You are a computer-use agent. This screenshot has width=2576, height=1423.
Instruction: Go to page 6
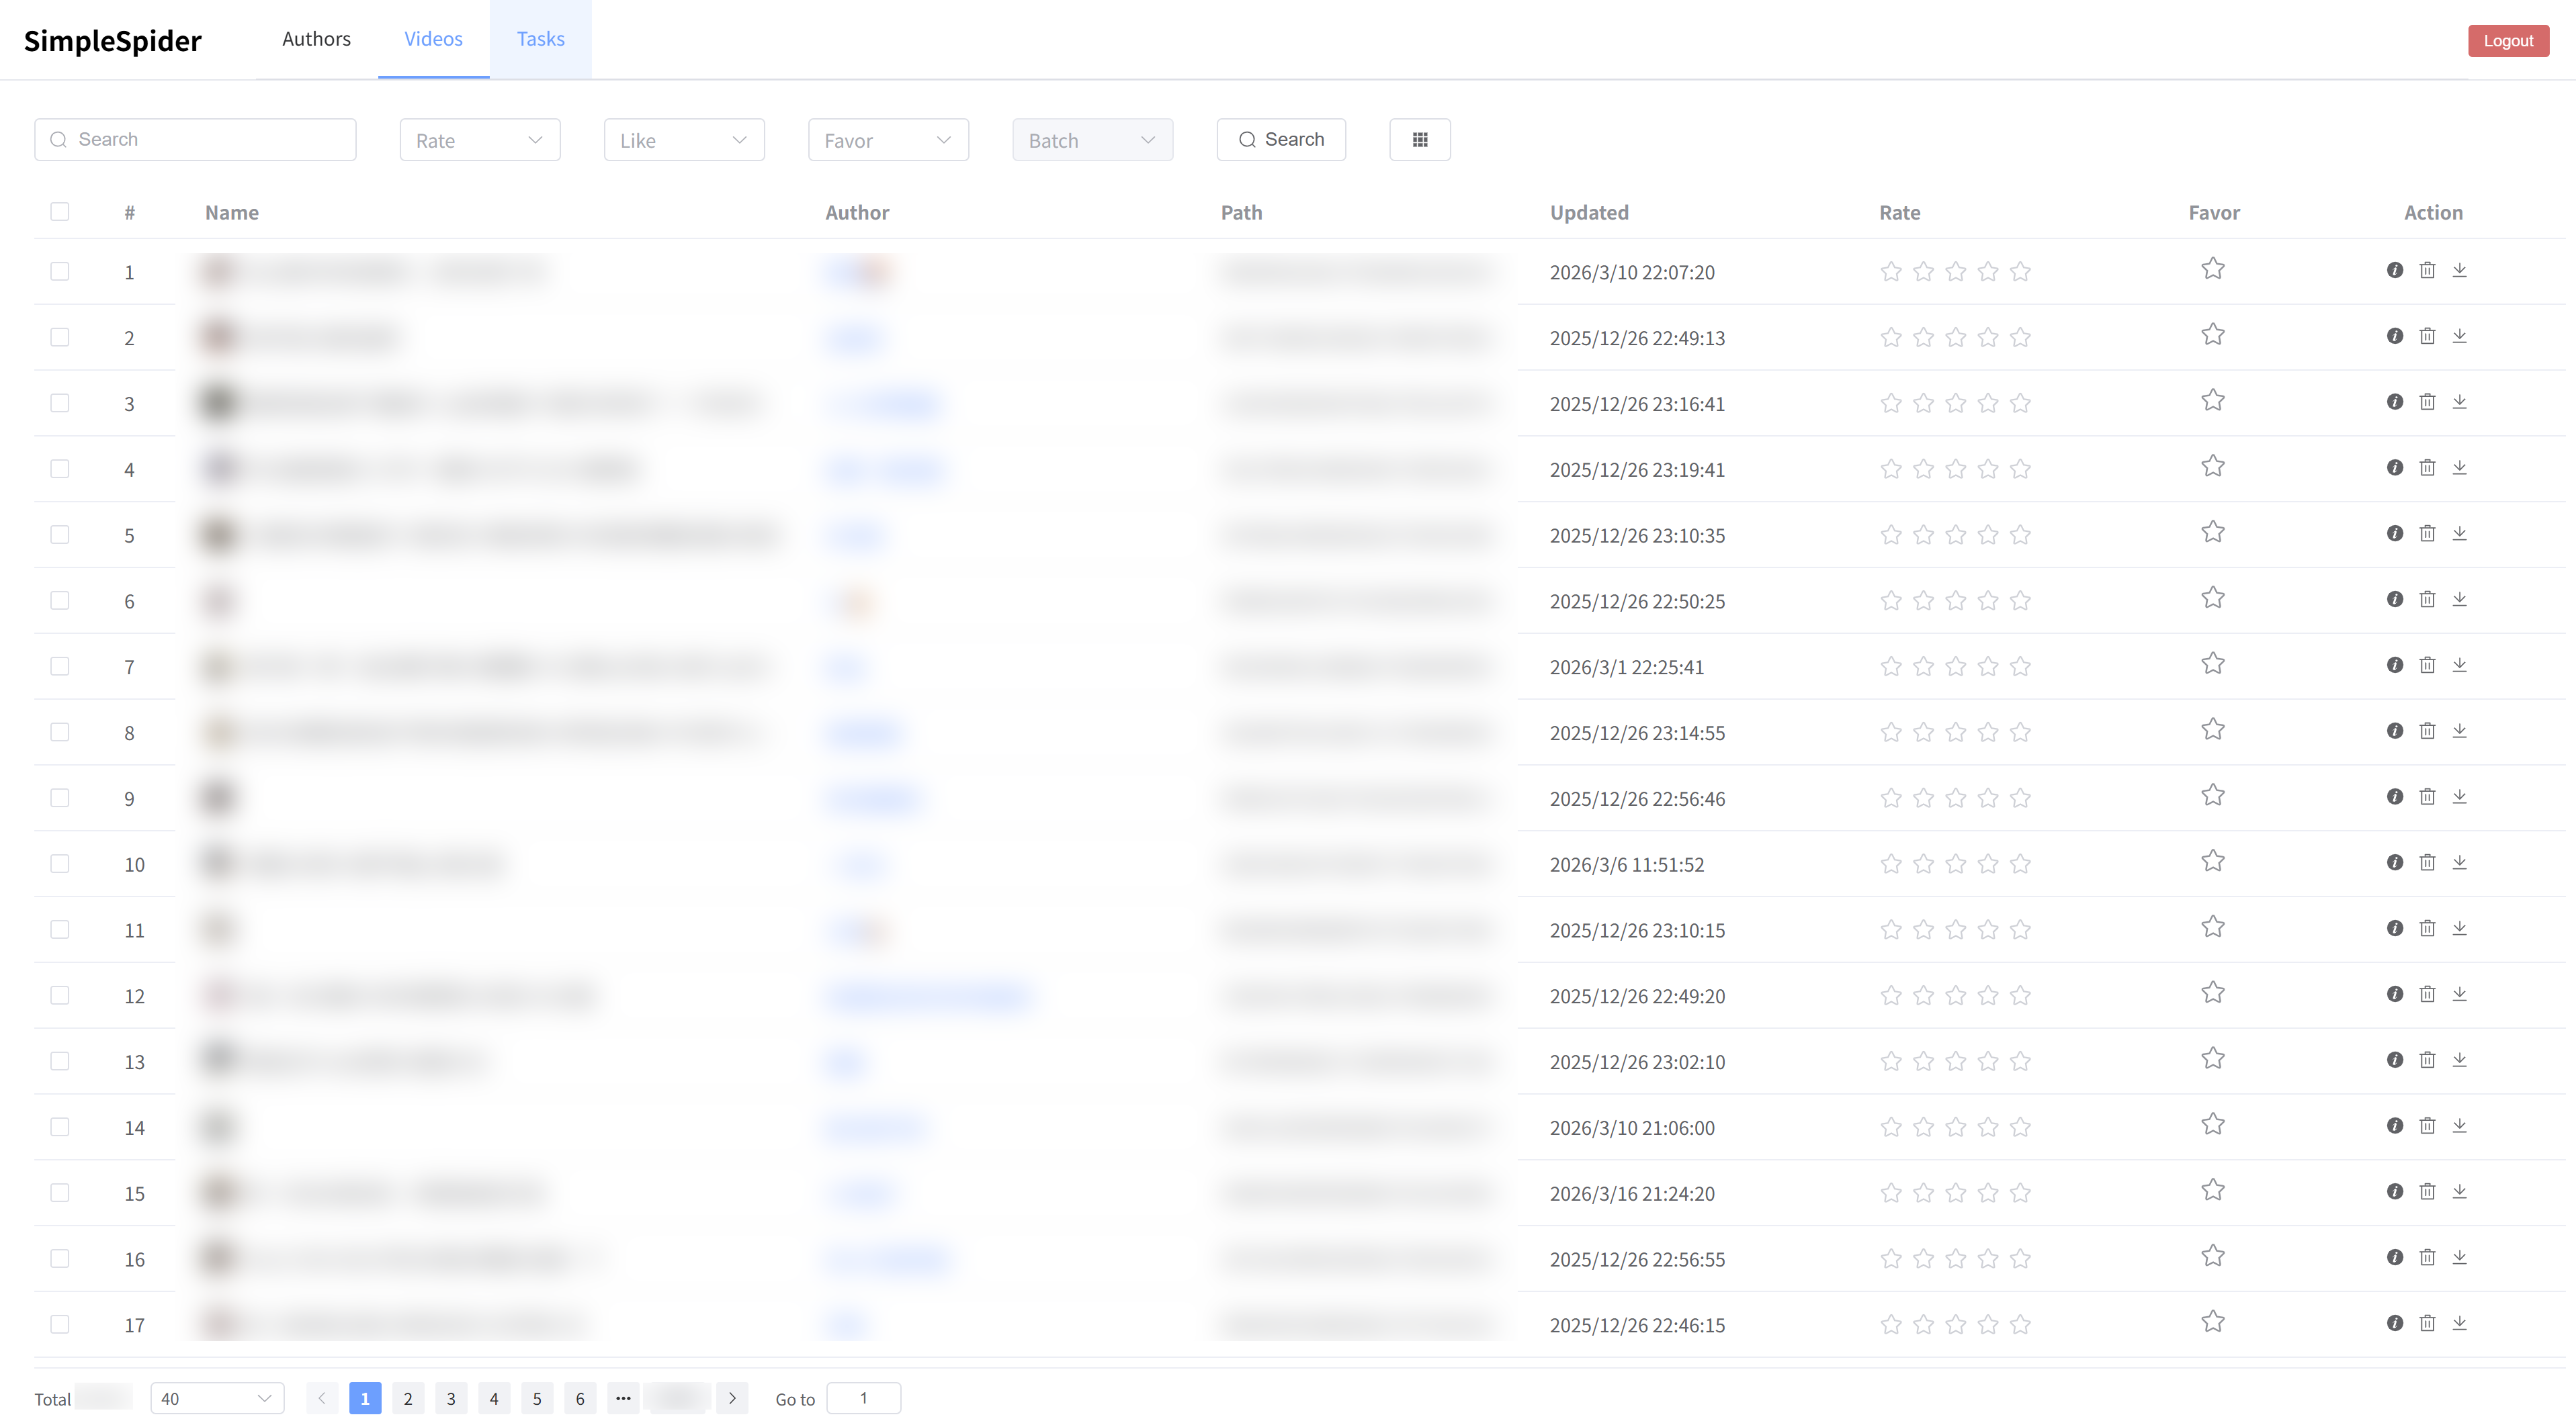[x=580, y=1398]
